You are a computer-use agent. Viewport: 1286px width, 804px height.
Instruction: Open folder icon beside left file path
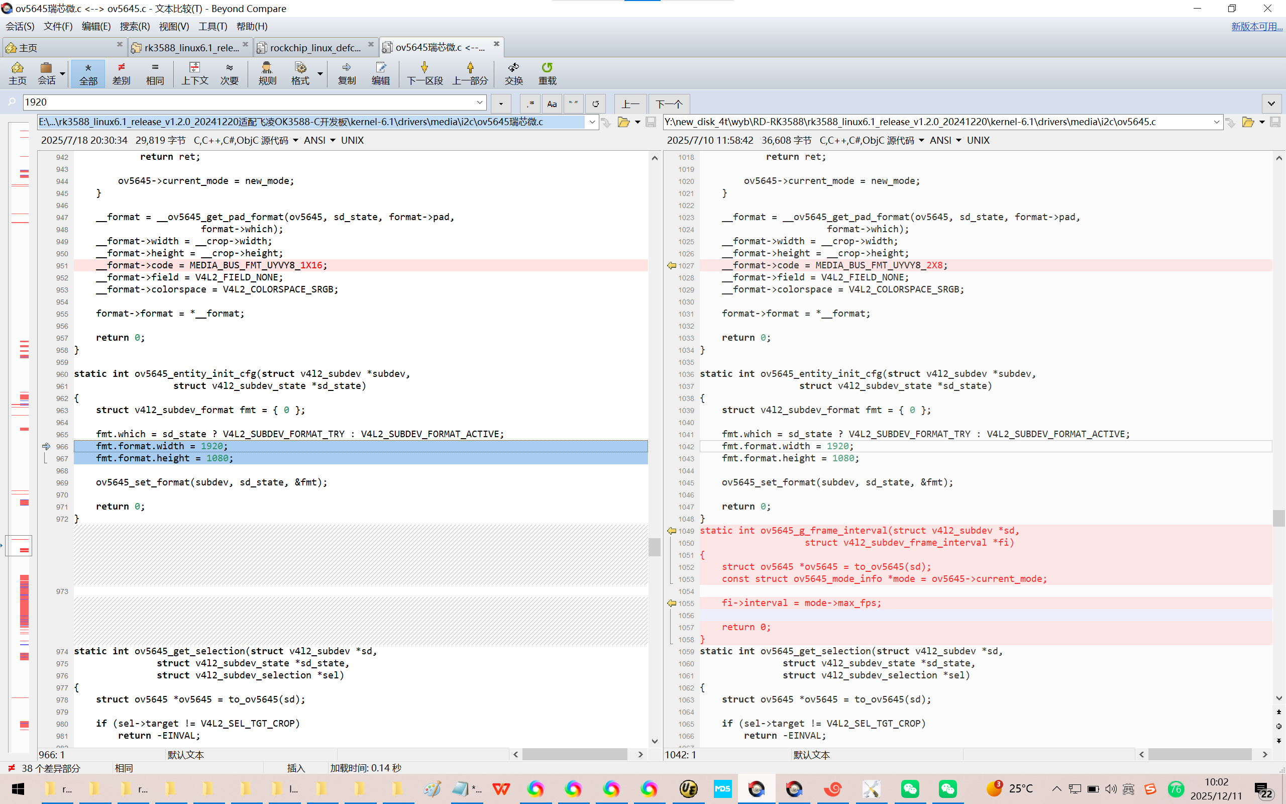click(623, 122)
